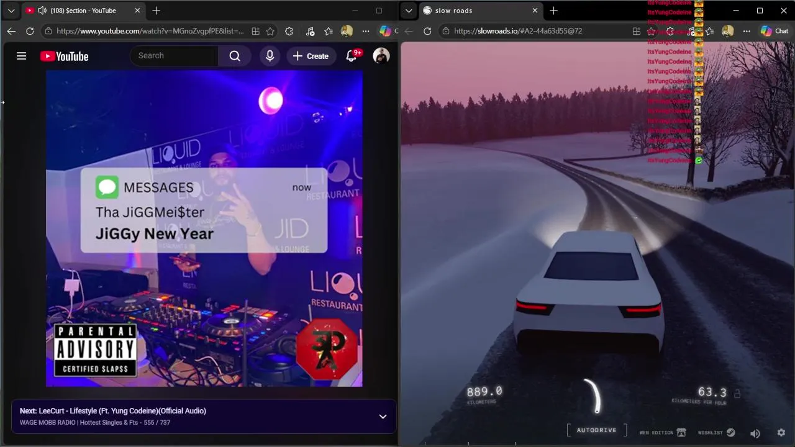This screenshot has width=795, height=447.
Task: Open next track LeeCurt - Lifestyle
Action: point(113,411)
